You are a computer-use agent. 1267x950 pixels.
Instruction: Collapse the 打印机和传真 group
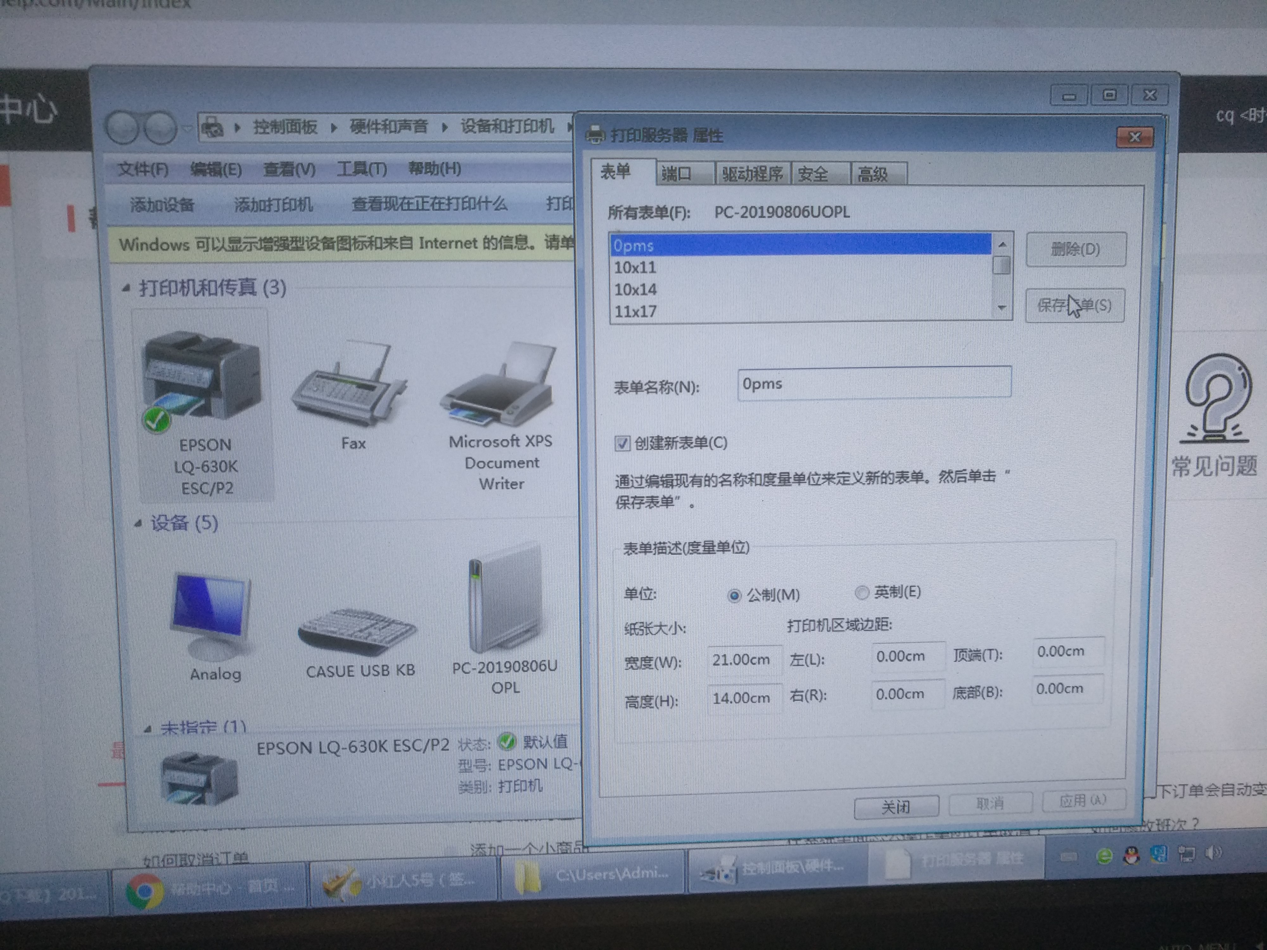127,288
